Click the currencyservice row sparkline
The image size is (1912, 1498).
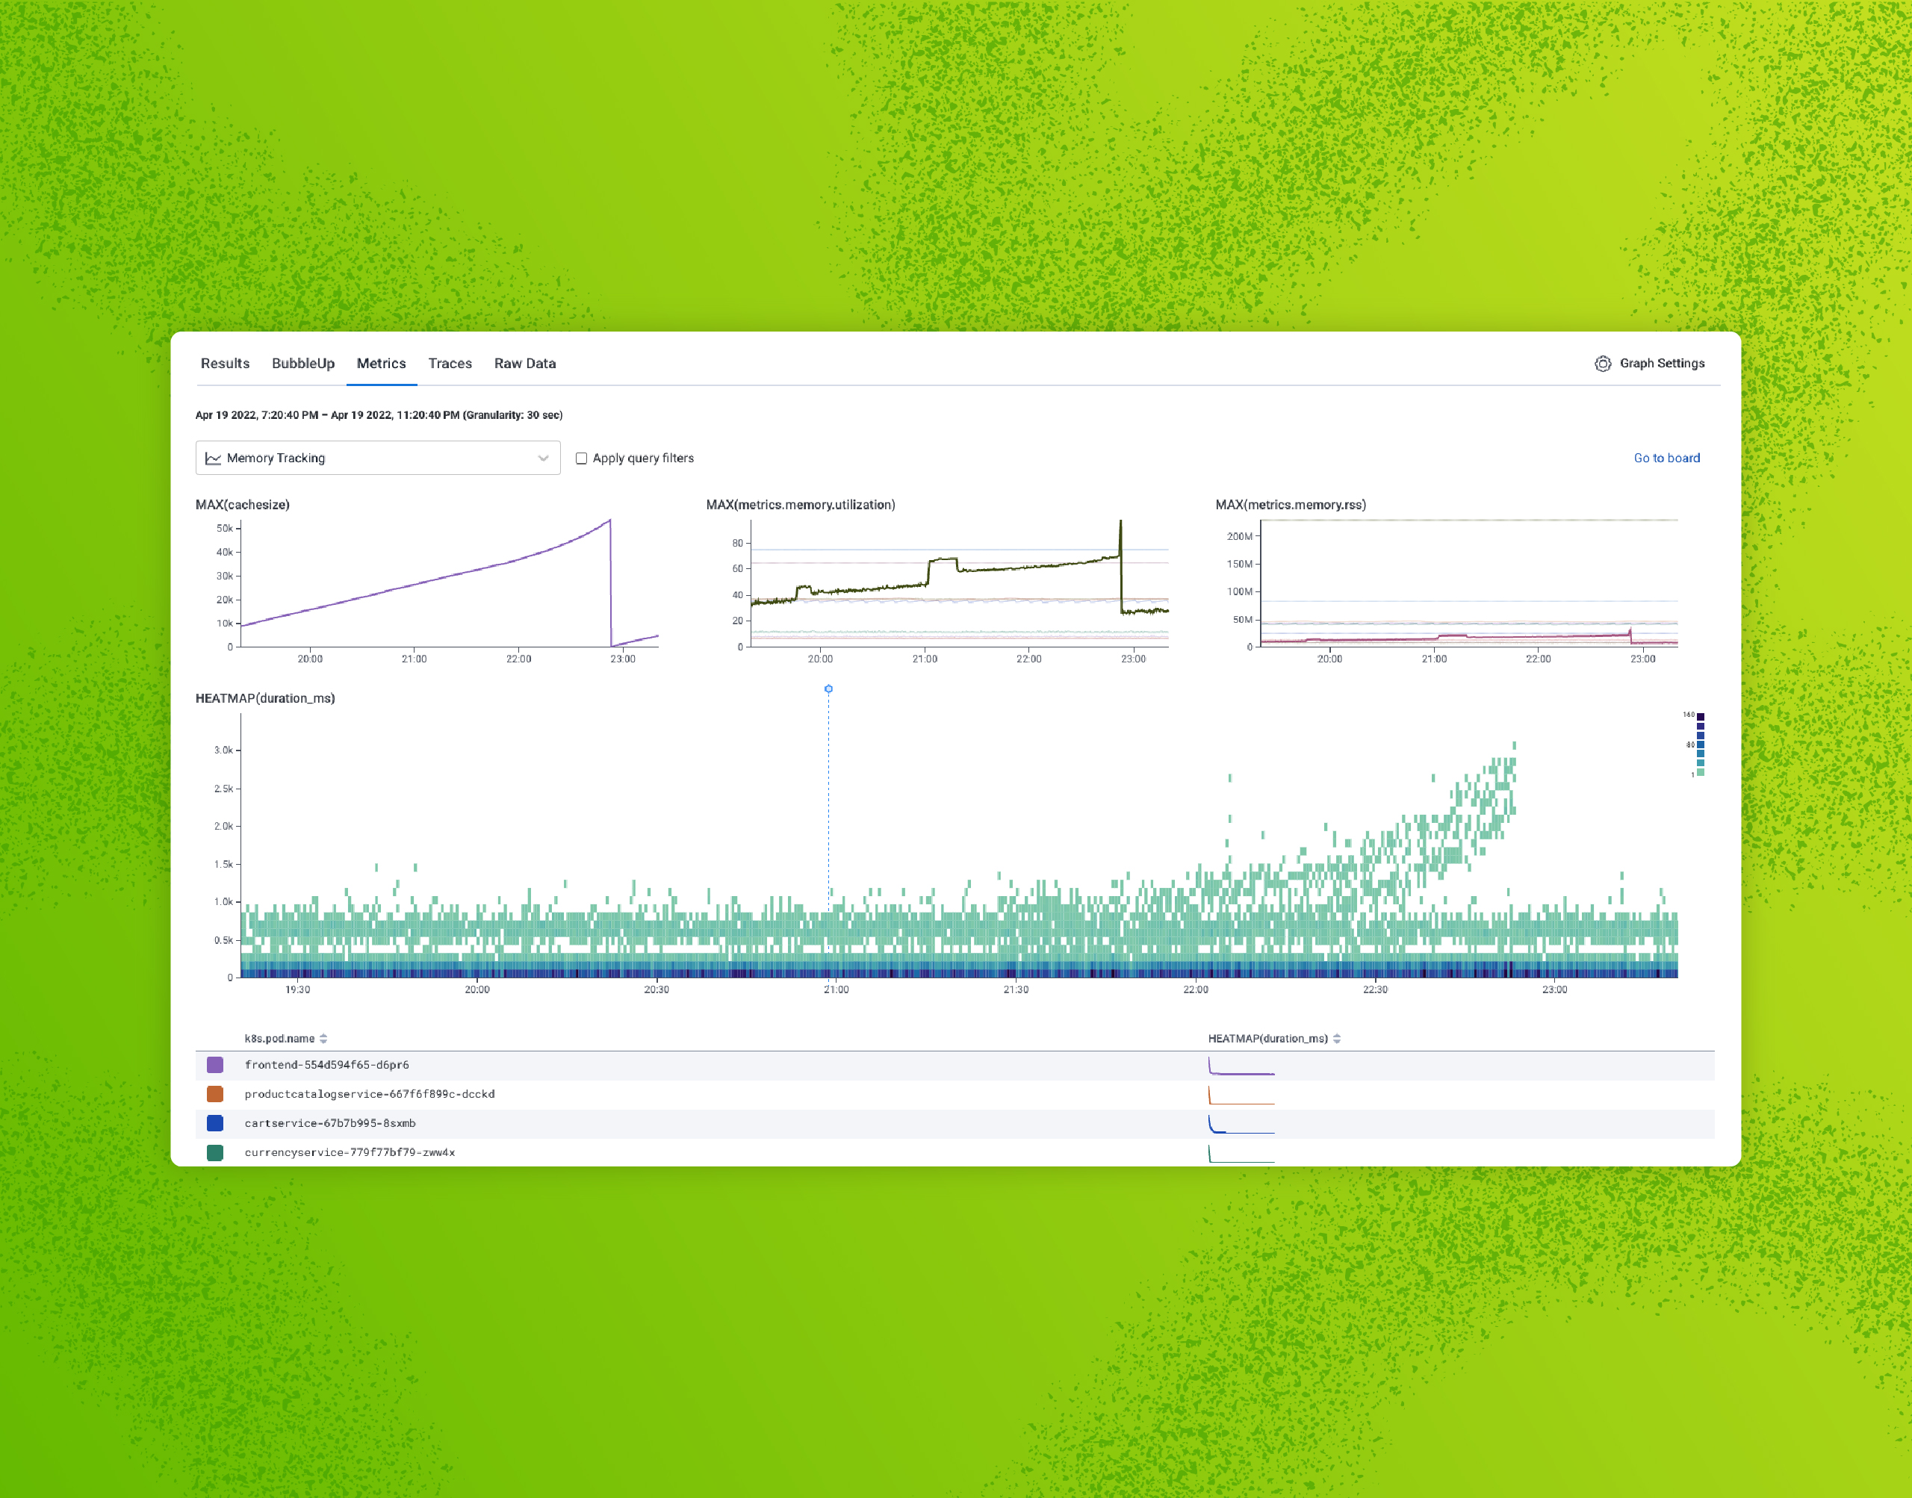[1241, 1153]
